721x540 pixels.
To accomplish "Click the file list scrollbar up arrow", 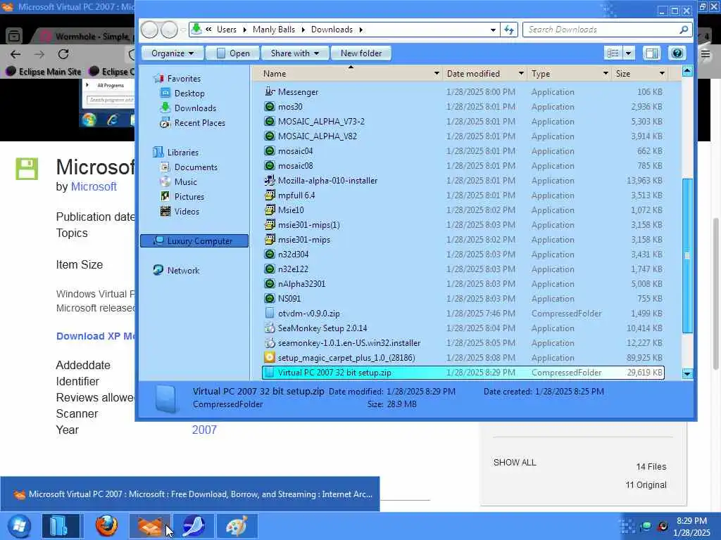I will point(687,71).
